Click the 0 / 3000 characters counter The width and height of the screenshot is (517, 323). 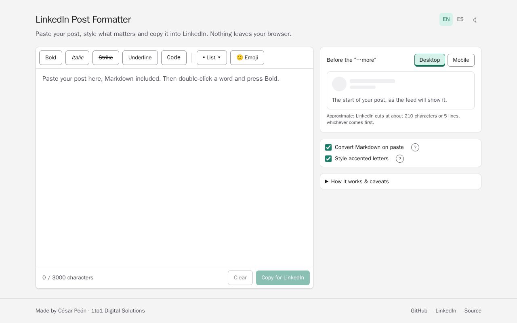(68, 278)
